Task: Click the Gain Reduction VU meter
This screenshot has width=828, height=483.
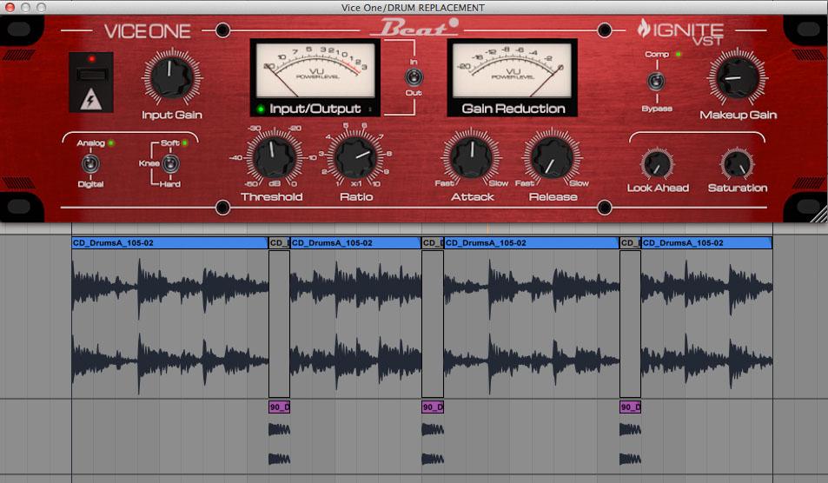Action: coord(513,70)
